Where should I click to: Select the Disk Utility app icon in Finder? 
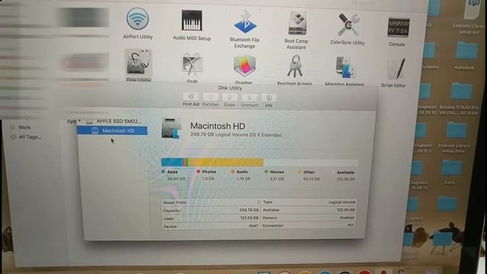(x=138, y=62)
